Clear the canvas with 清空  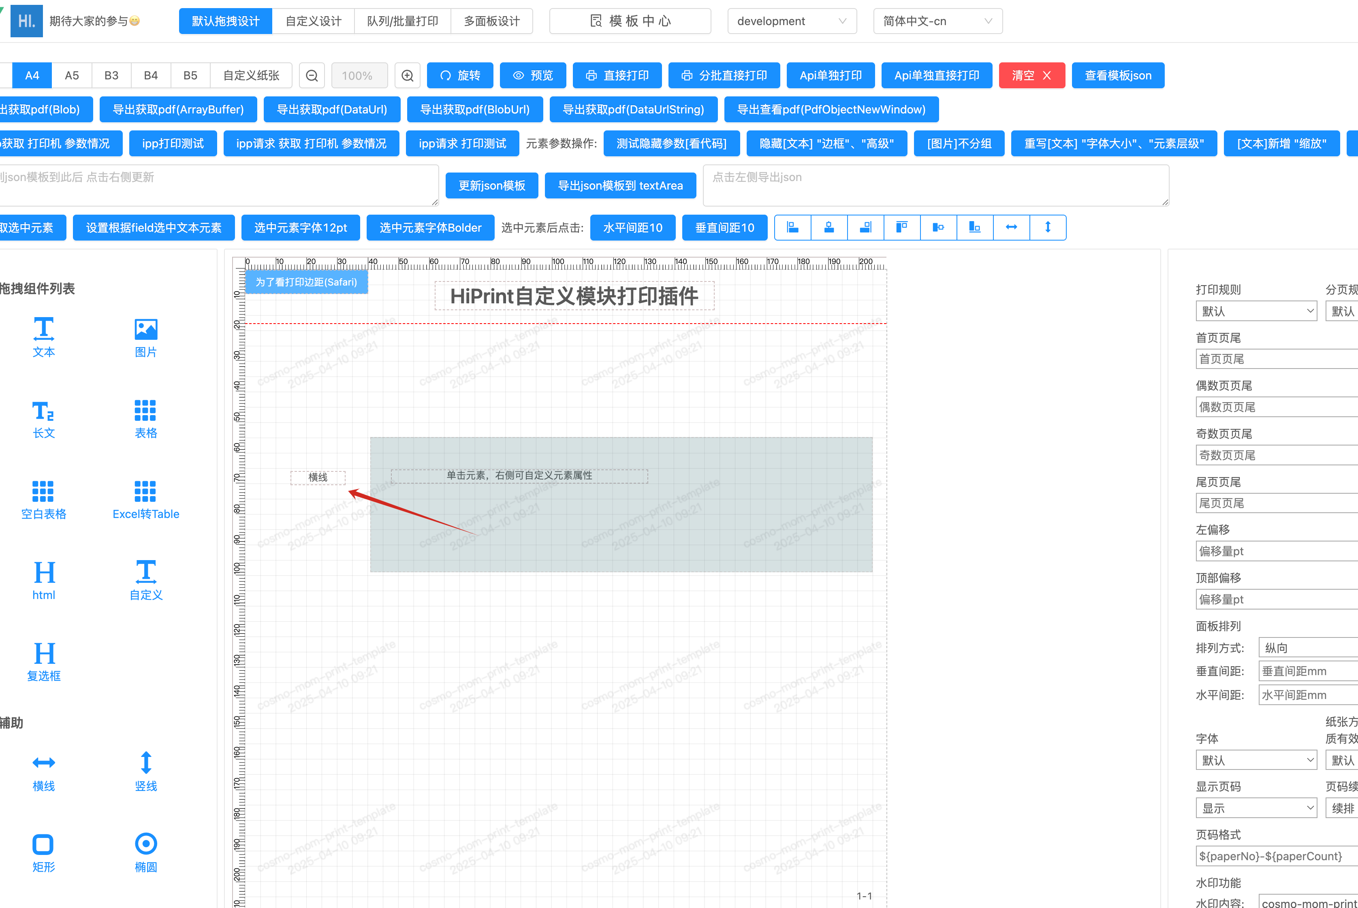tap(1031, 75)
